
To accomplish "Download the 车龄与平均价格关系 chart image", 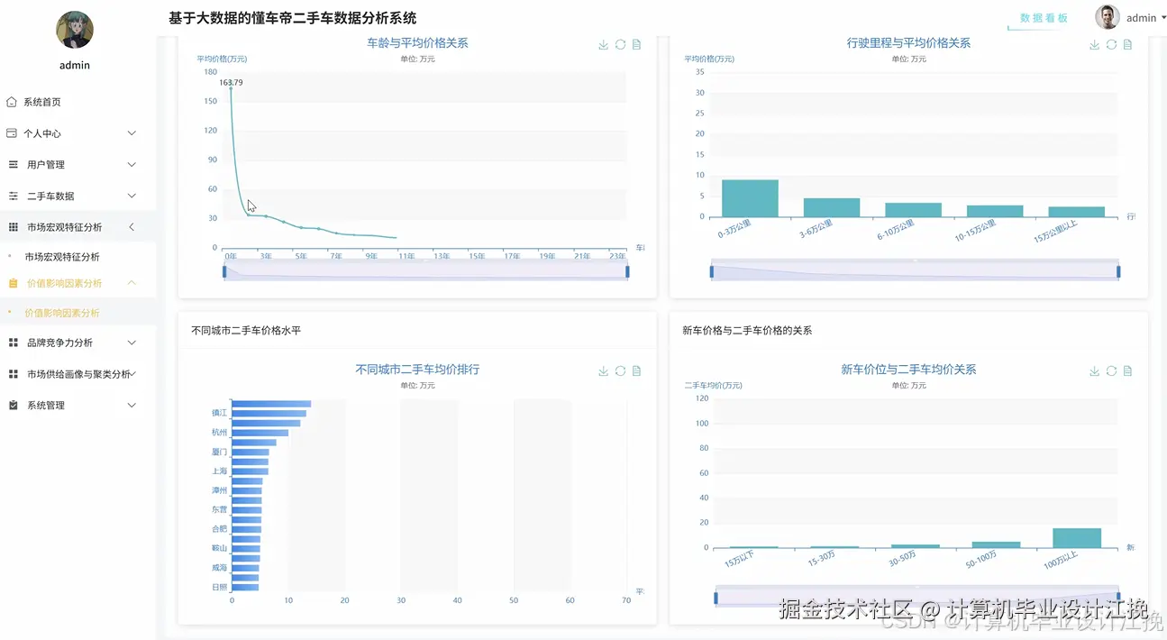I will pyautogui.click(x=604, y=45).
